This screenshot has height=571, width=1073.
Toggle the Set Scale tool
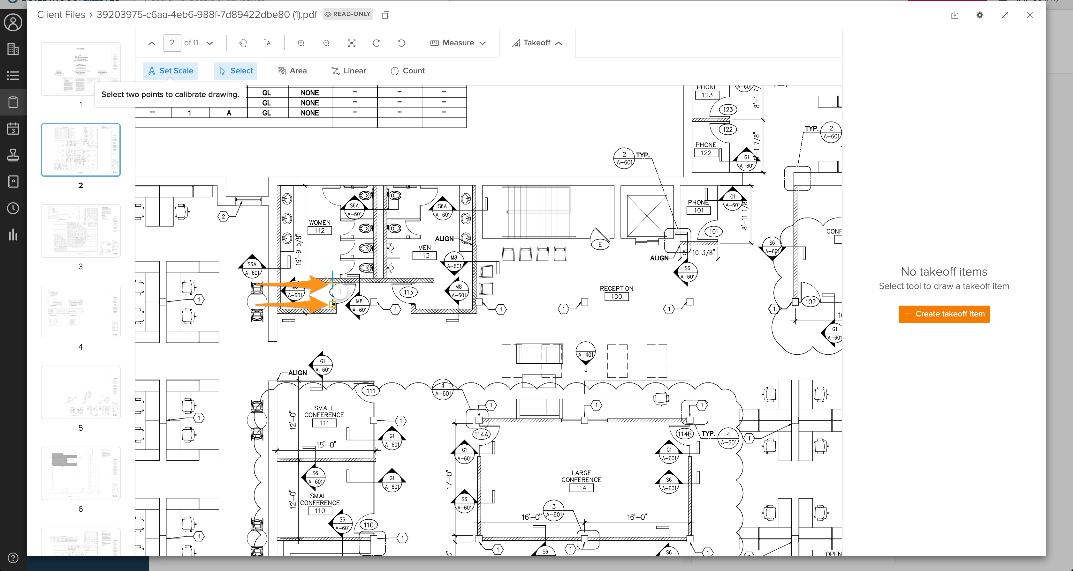pyautogui.click(x=171, y=71)
